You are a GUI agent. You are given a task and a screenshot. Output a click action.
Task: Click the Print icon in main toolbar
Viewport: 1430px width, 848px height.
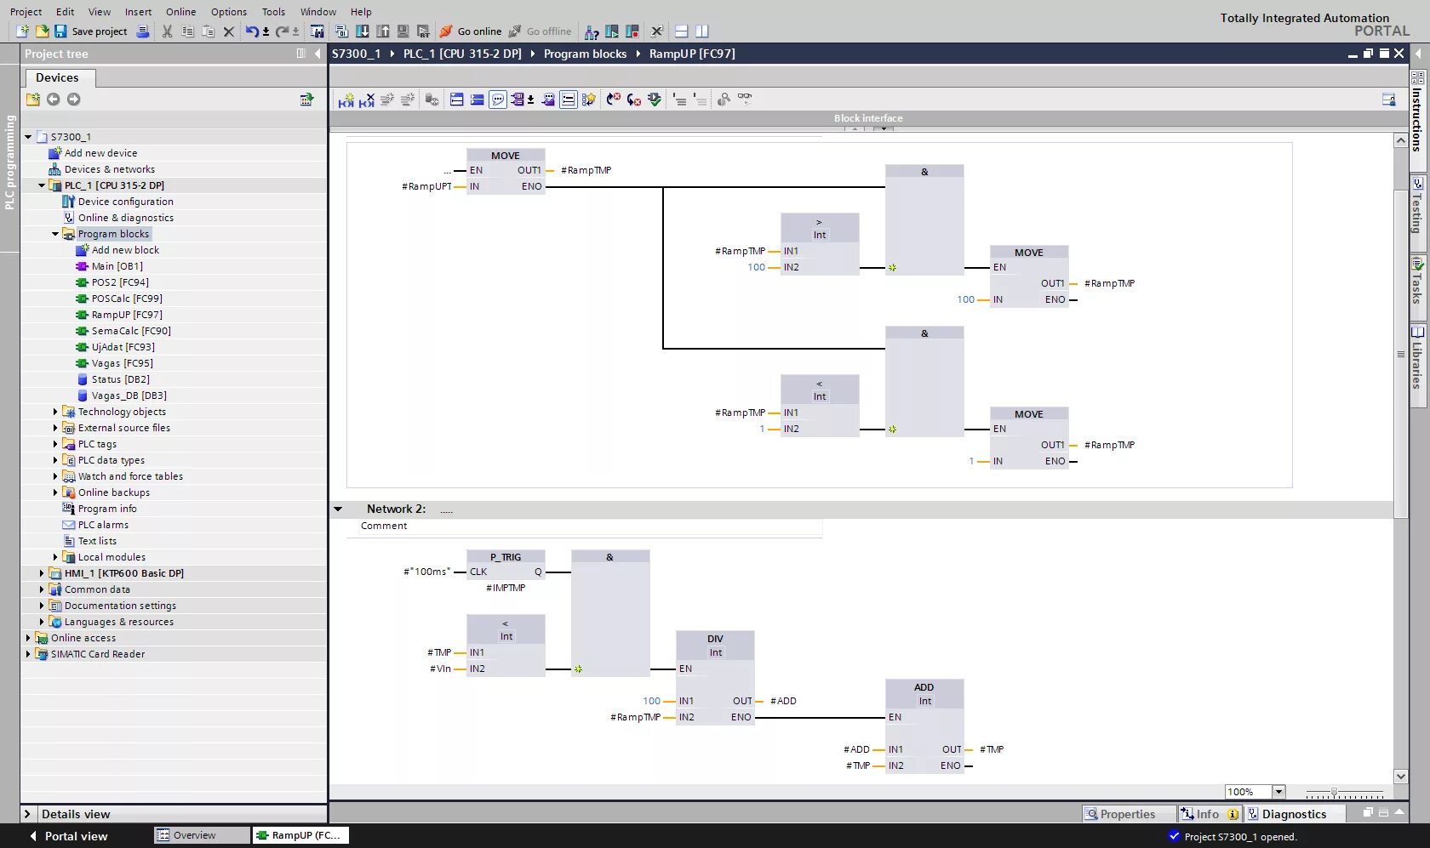[x=143, y=31]
